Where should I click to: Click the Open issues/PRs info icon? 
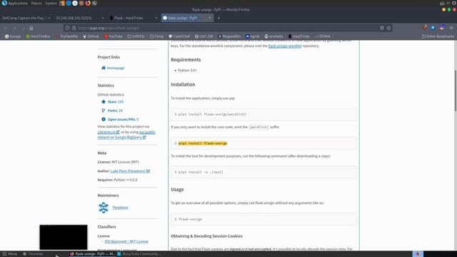(x=104, y=119)
